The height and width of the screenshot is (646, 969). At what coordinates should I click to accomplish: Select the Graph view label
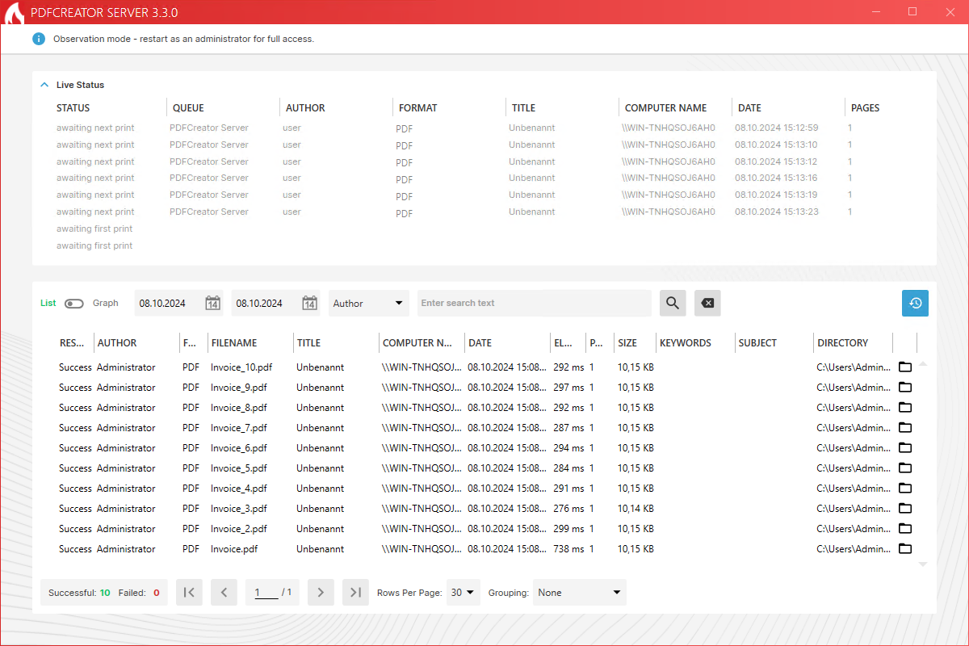click(105, 304)
